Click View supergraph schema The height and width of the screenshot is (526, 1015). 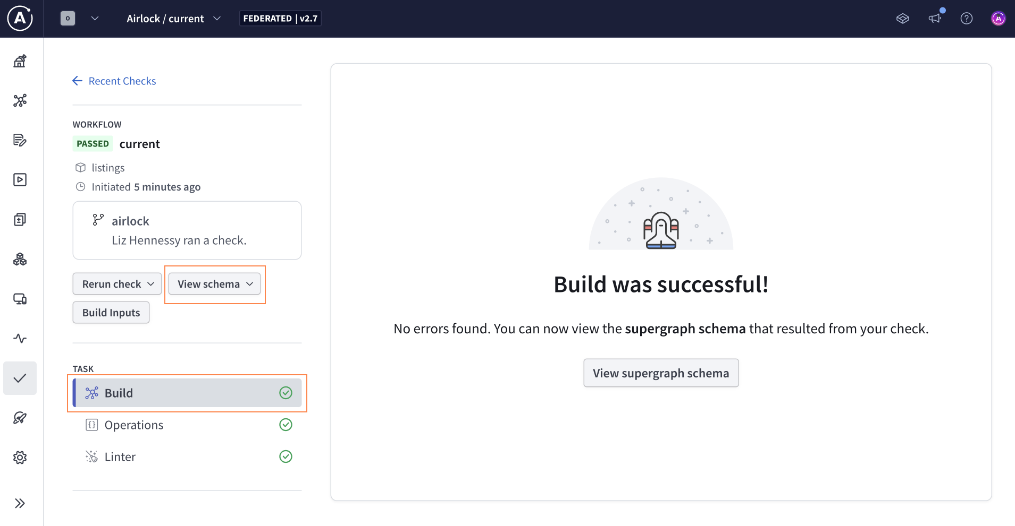(x=660, y=373)
